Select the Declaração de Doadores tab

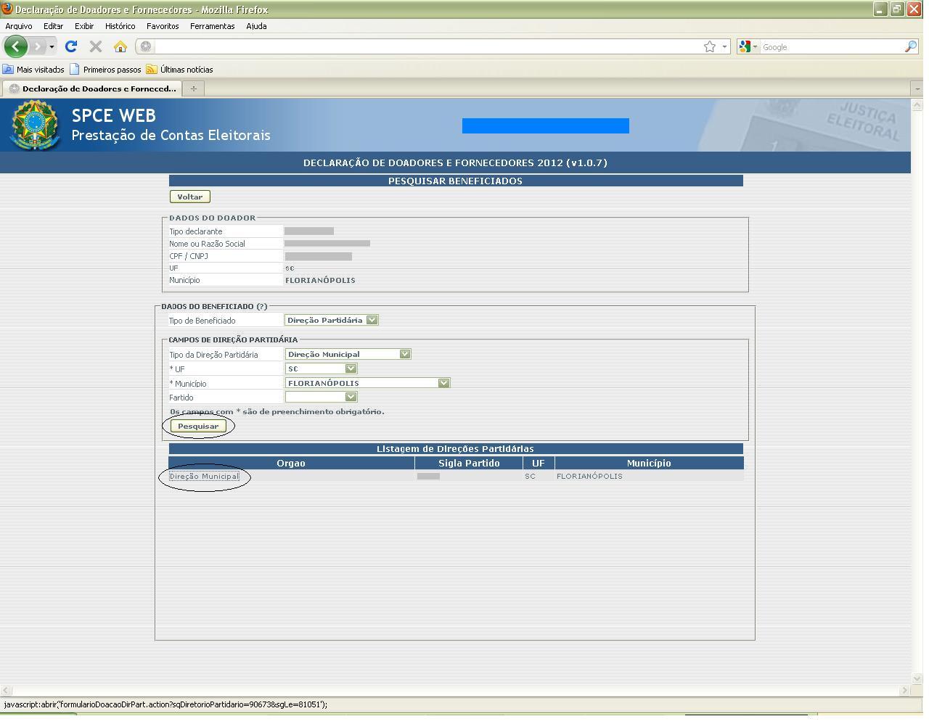coord(93,89)
